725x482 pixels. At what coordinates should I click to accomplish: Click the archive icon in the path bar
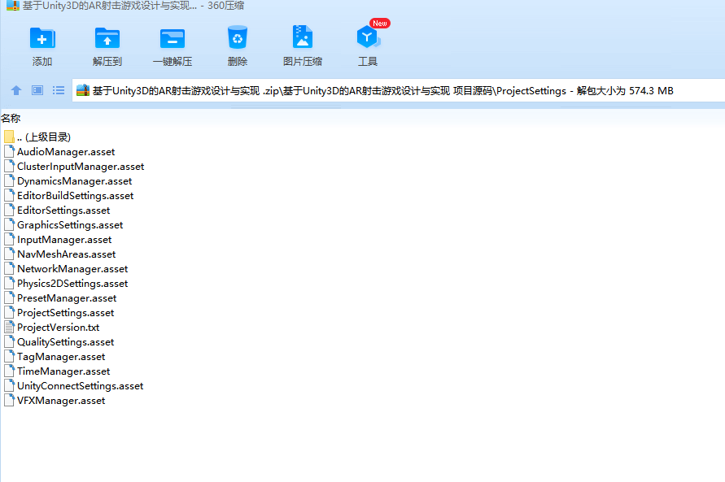pos(83,90)
